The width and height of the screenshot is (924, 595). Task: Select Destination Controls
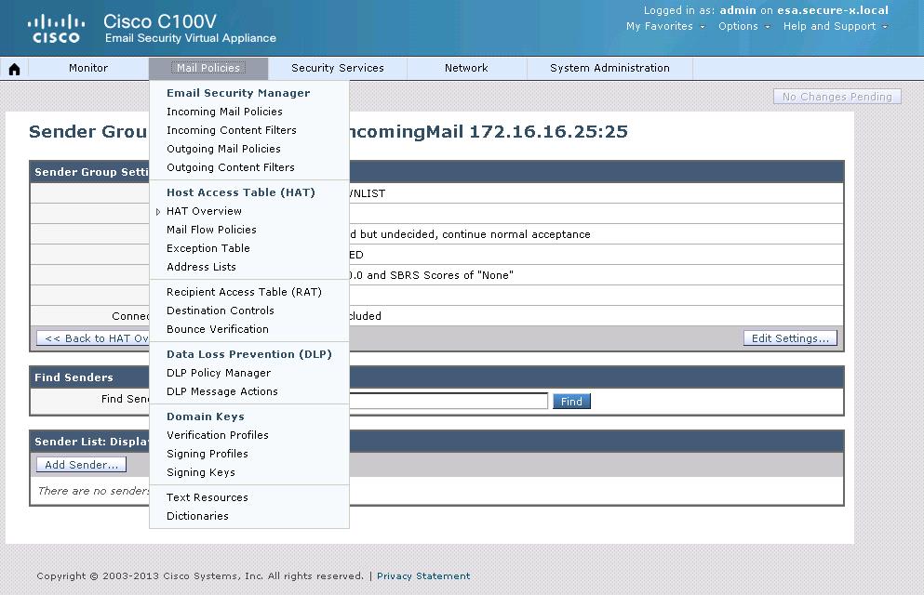coord(221,311)
